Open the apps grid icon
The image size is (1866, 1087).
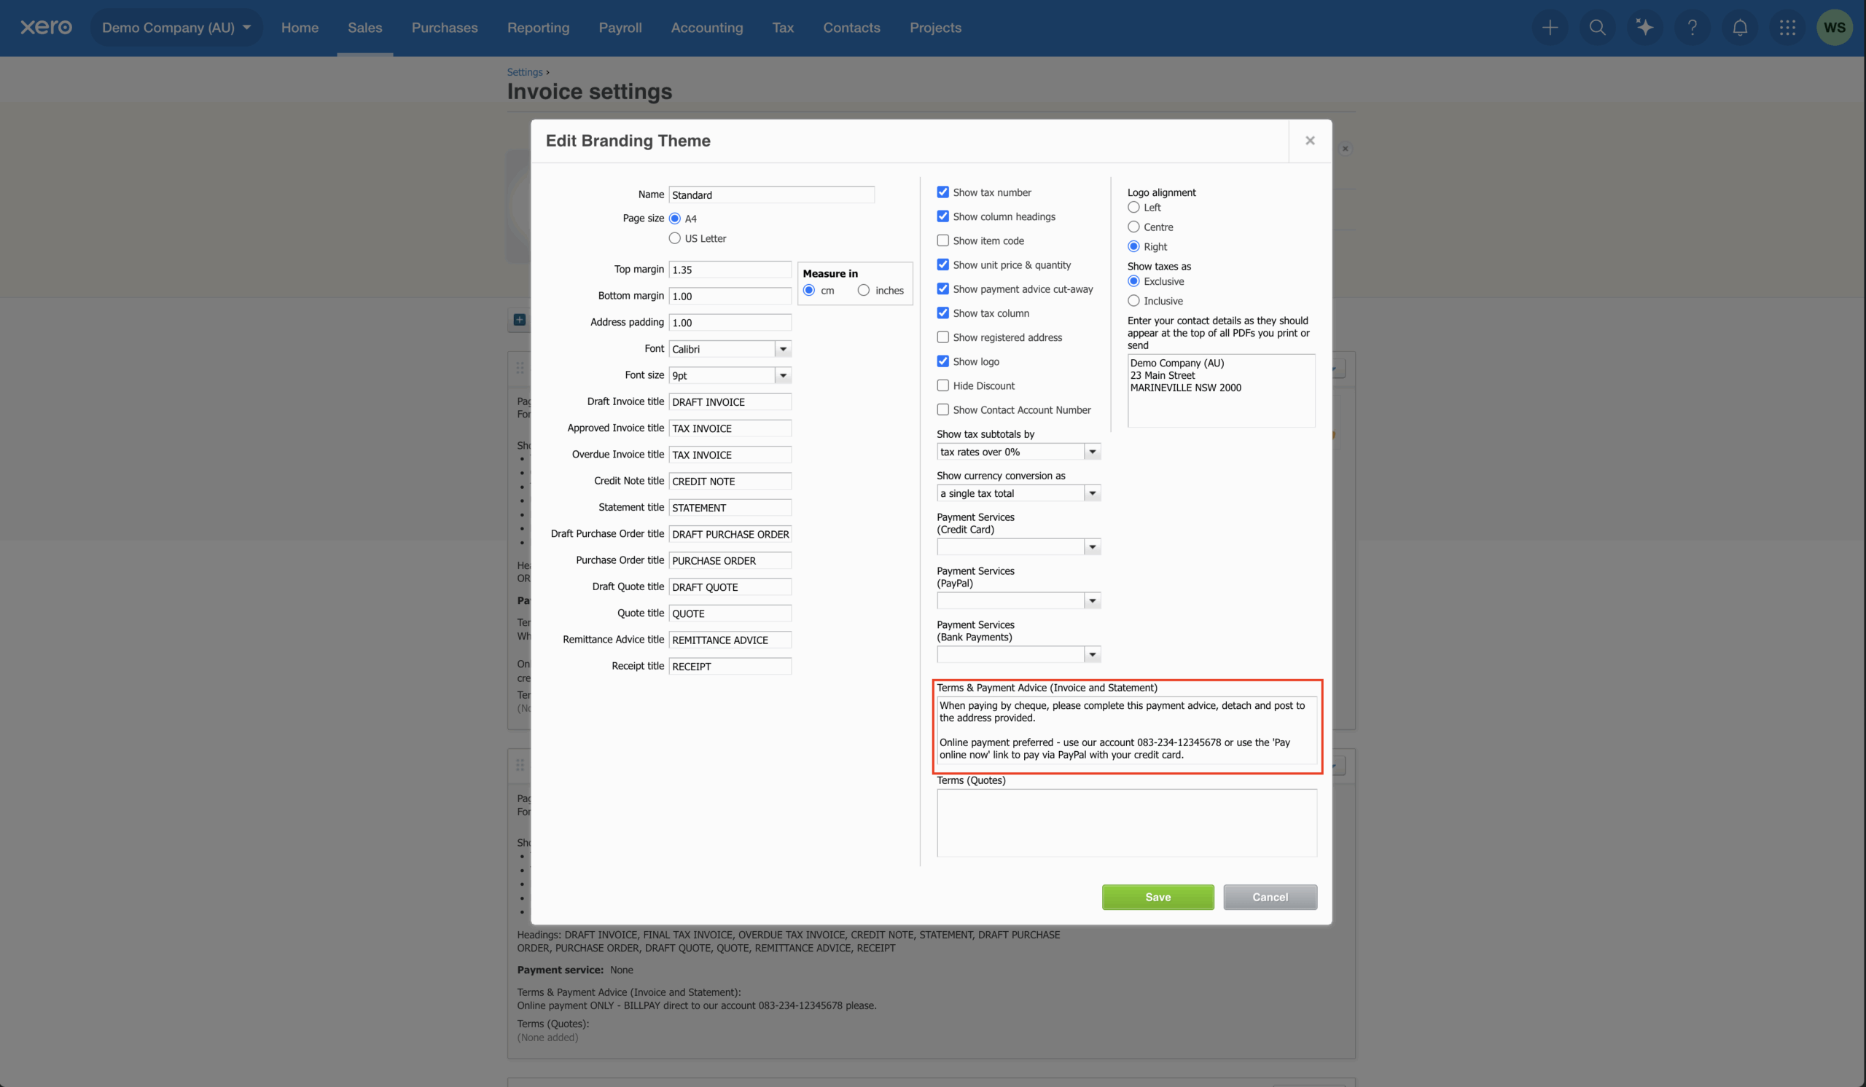click(x=1787, y=28)
